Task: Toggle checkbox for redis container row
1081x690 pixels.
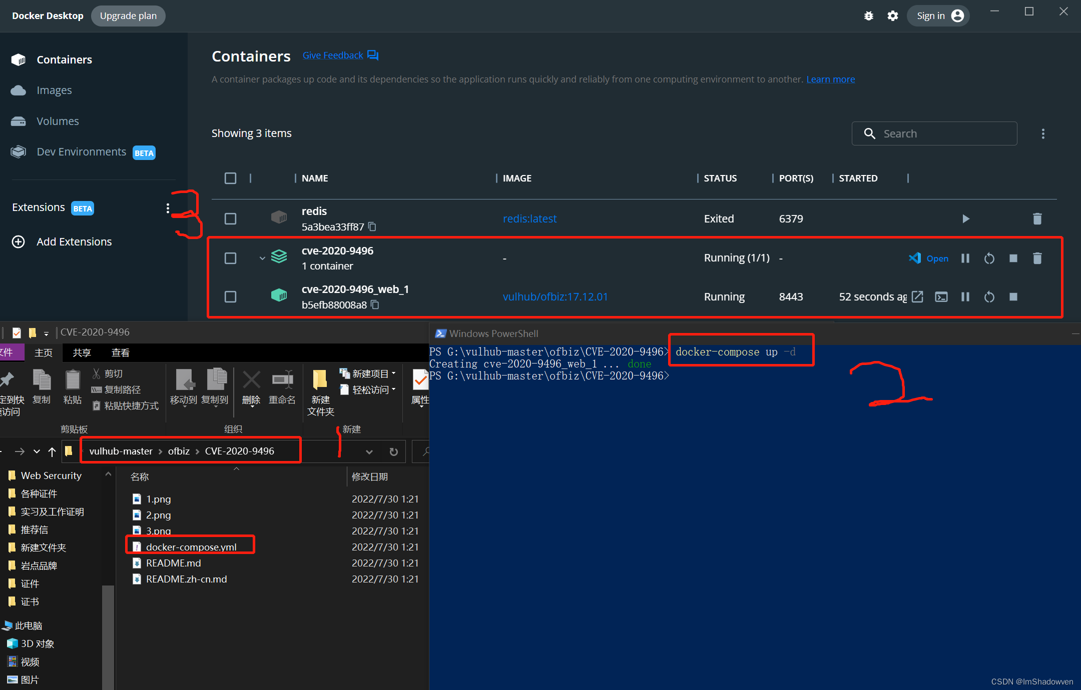Action: coord(230,218)
